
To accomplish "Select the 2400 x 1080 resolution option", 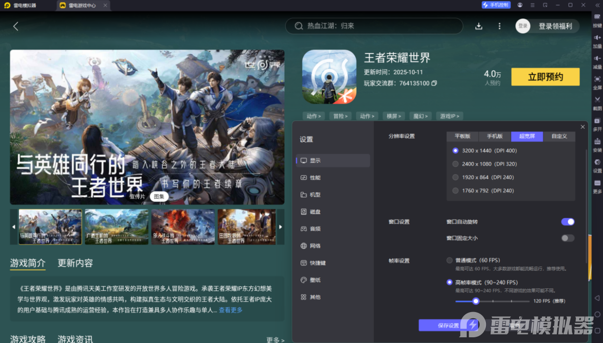I will point(455,164).
